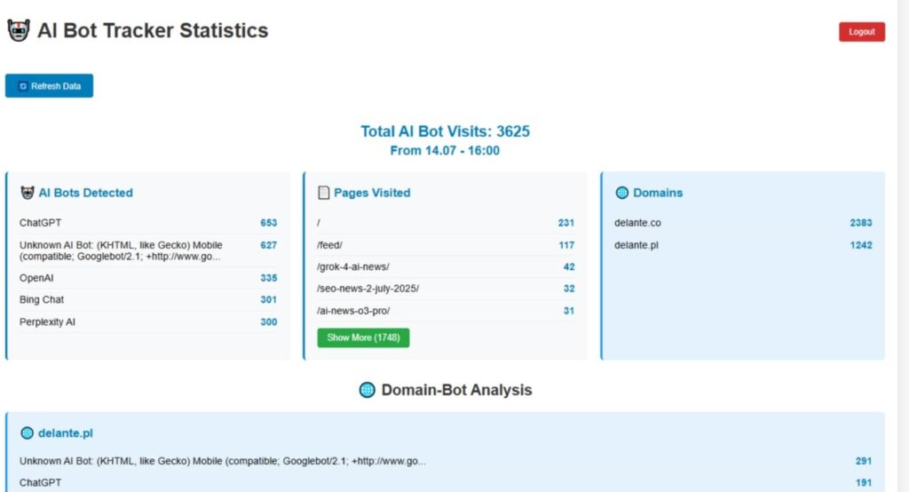The height and width of the screenshot is (492, 909).
Task: Open the /grok-4-ai-news/ page entry
Action: (353, 266)
